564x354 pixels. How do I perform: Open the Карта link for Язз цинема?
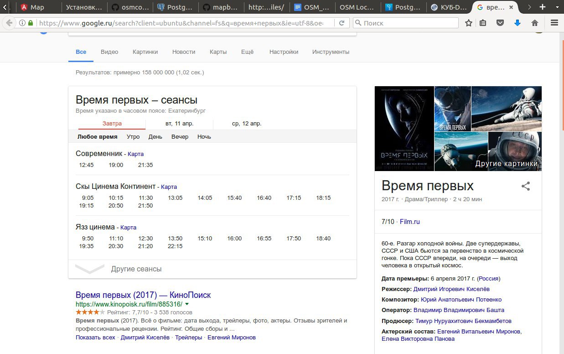(129, 228)
